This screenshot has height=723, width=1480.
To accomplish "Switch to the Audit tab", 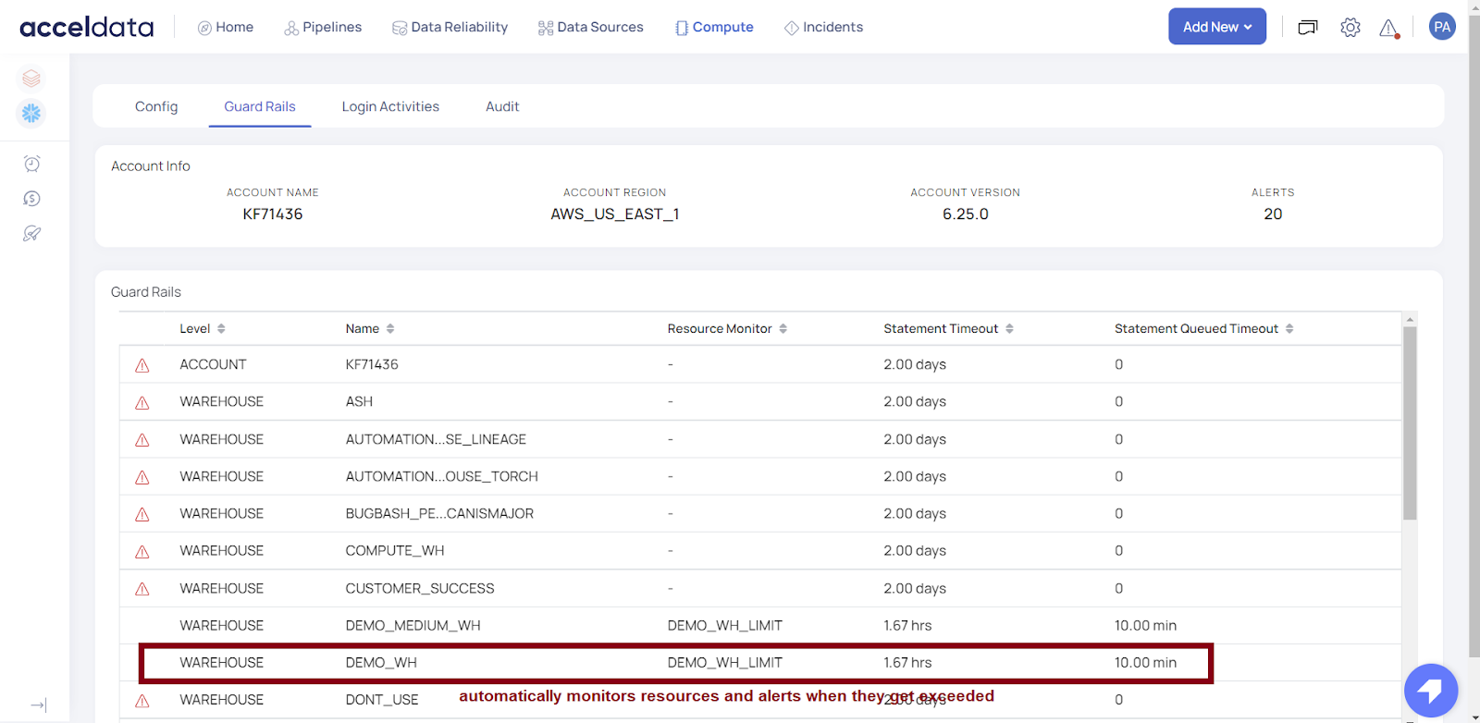I will tap(502, 106).
